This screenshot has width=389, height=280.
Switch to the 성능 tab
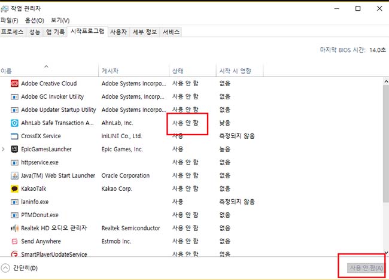35,32
